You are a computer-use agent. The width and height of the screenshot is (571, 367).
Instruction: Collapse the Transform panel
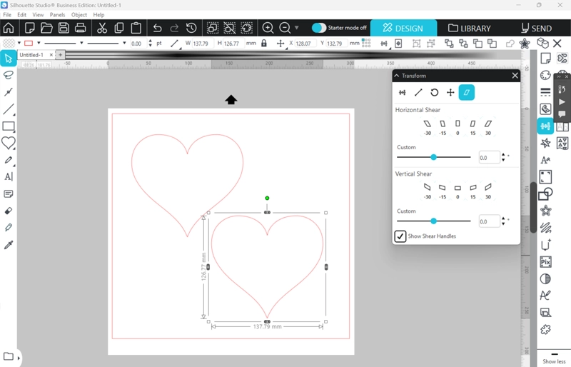397,76
